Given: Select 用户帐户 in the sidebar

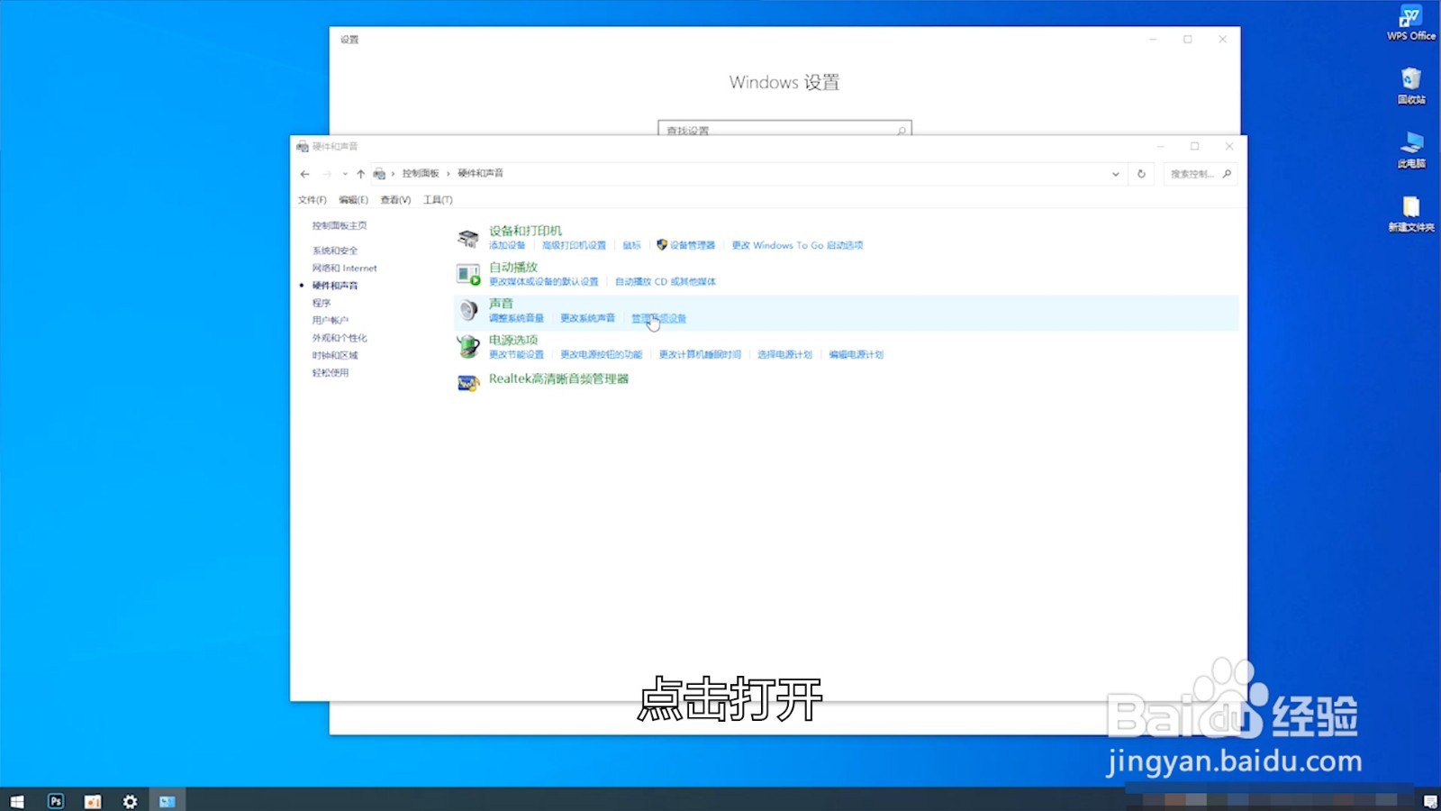Looking at the screenshot, I should click(x=331, y=321).
